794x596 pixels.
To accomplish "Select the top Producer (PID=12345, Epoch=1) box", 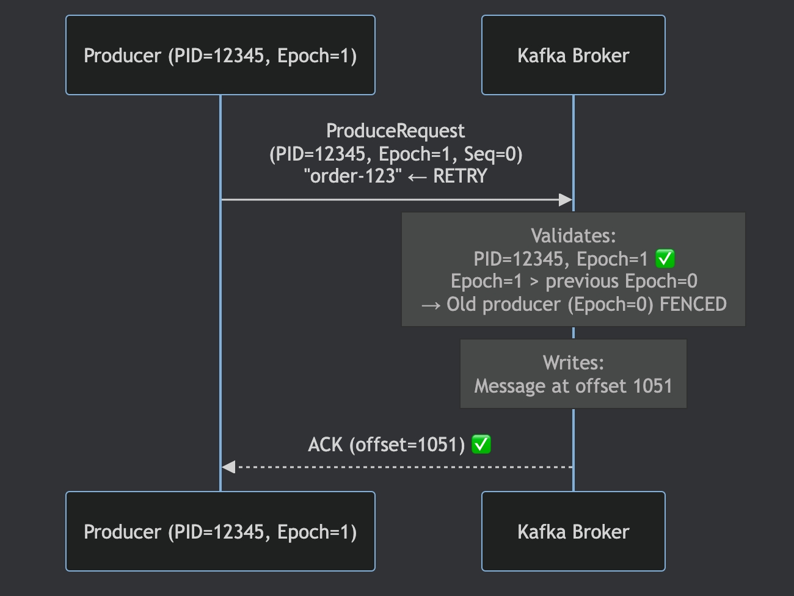I will 220,56.
